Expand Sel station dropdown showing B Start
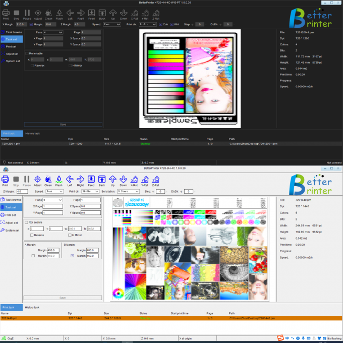This screenshot has width=343, height=343. (x=128, y=192)
